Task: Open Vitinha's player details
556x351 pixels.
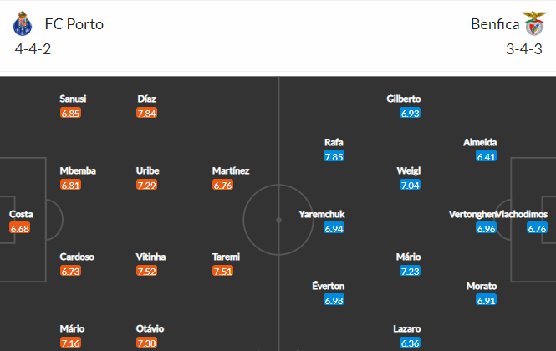Action: coord(150,257)
